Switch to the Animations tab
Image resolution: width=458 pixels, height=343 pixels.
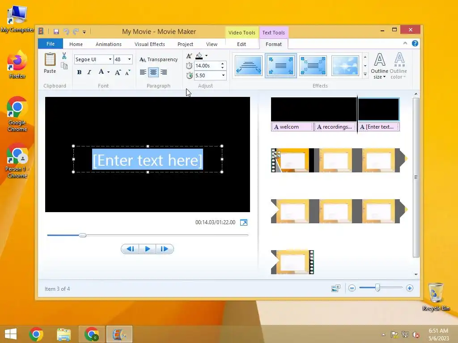tap(109, 44)
